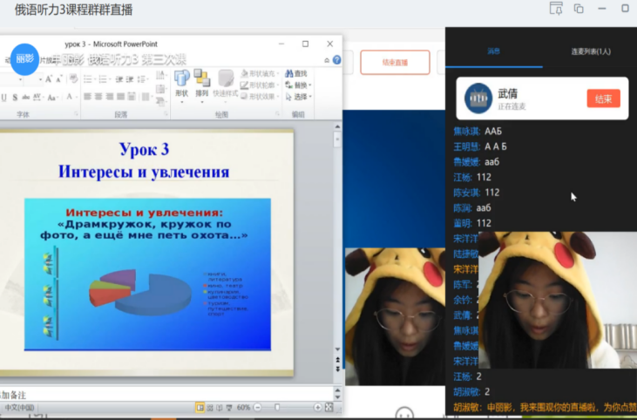The width and height of the screenshot is (637, 420).
Task: Open the 形状 shapes gallery
Action: [x=181, y=85]
